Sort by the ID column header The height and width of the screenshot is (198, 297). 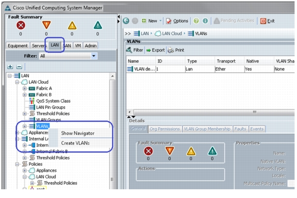click(170, 61)
